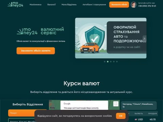Image resolution: width=163 pixels, height=122 pixels.
Task: Show the previous carousel slide
Action: point(77,39)
